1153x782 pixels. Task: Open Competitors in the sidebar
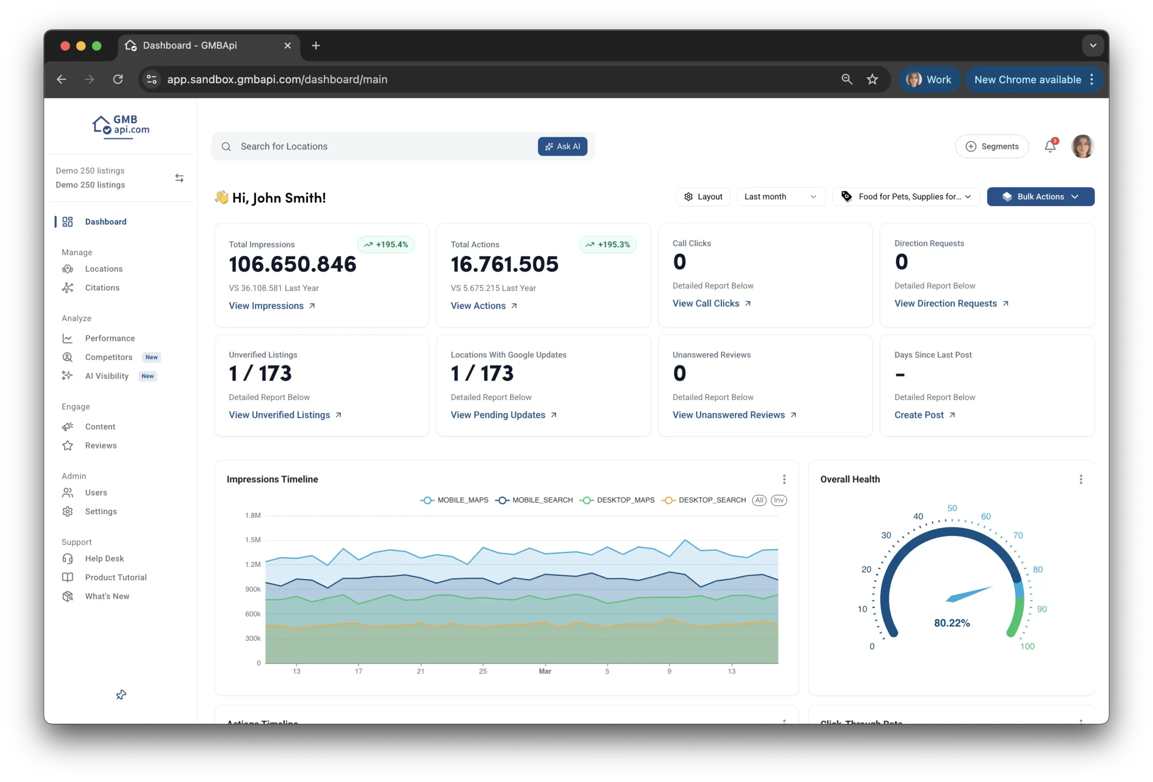(x=109, y=357)
